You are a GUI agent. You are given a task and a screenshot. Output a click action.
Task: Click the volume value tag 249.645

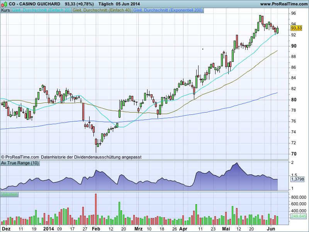coord(299,216)
